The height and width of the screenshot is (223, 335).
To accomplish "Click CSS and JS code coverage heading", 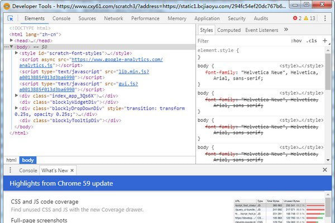I will [x=45, y=202].
